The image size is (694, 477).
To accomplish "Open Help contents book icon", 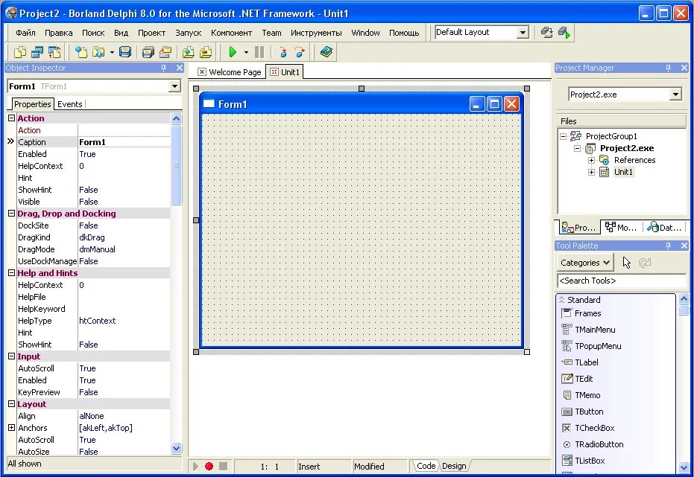I will coord(327,52).
